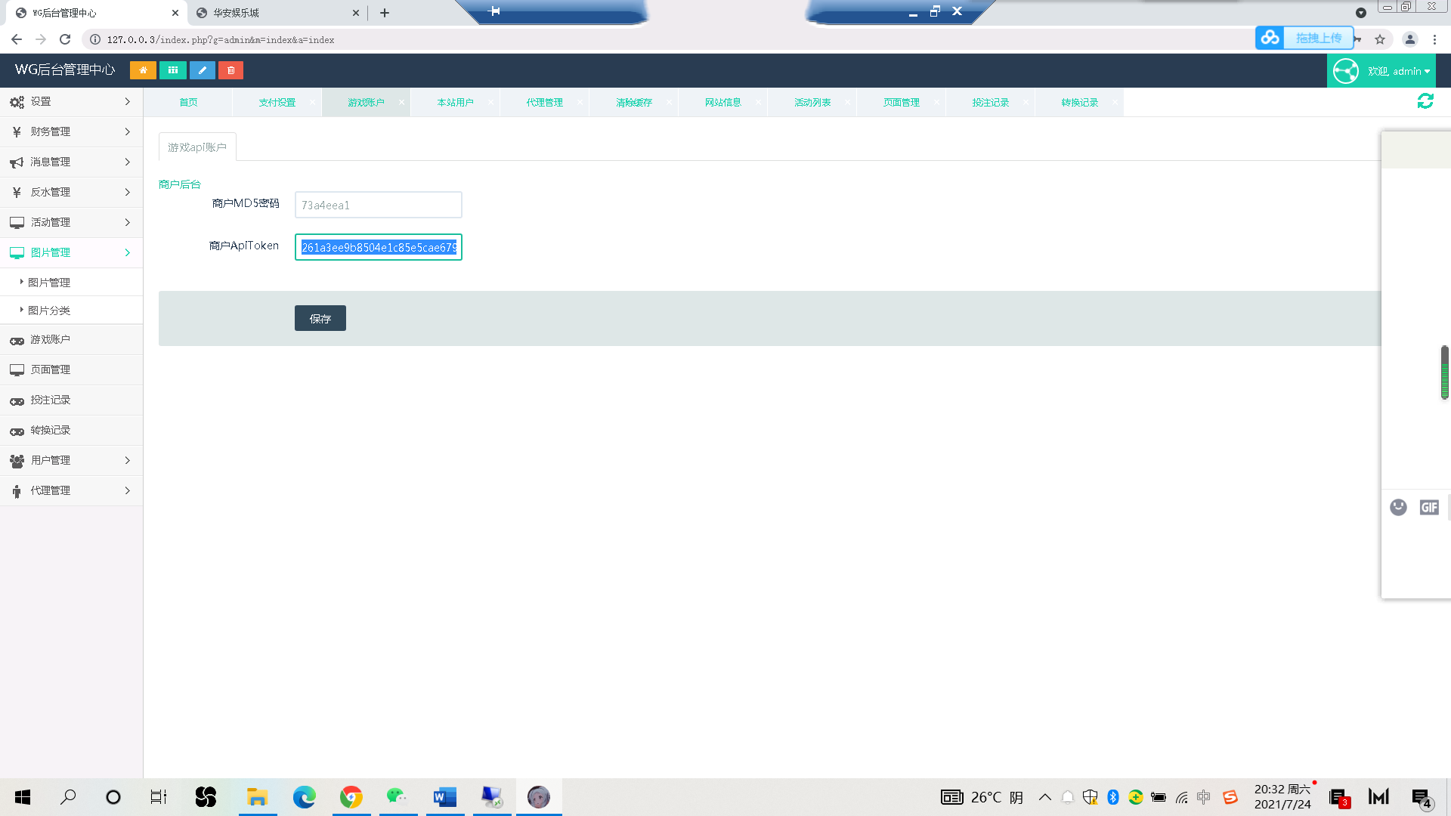Select 图片分类 submenu item
Viewport: 1451px width, 816px height.
pyautogui.click(x=49, y=311)
